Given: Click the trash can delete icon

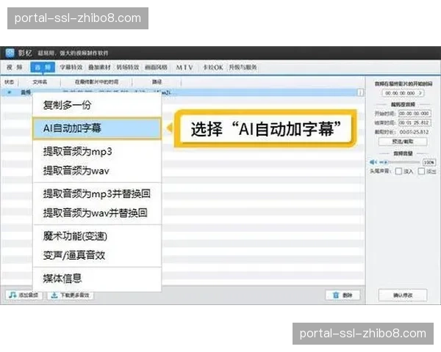Looking at the screenshot, I should tap(336, 295).
